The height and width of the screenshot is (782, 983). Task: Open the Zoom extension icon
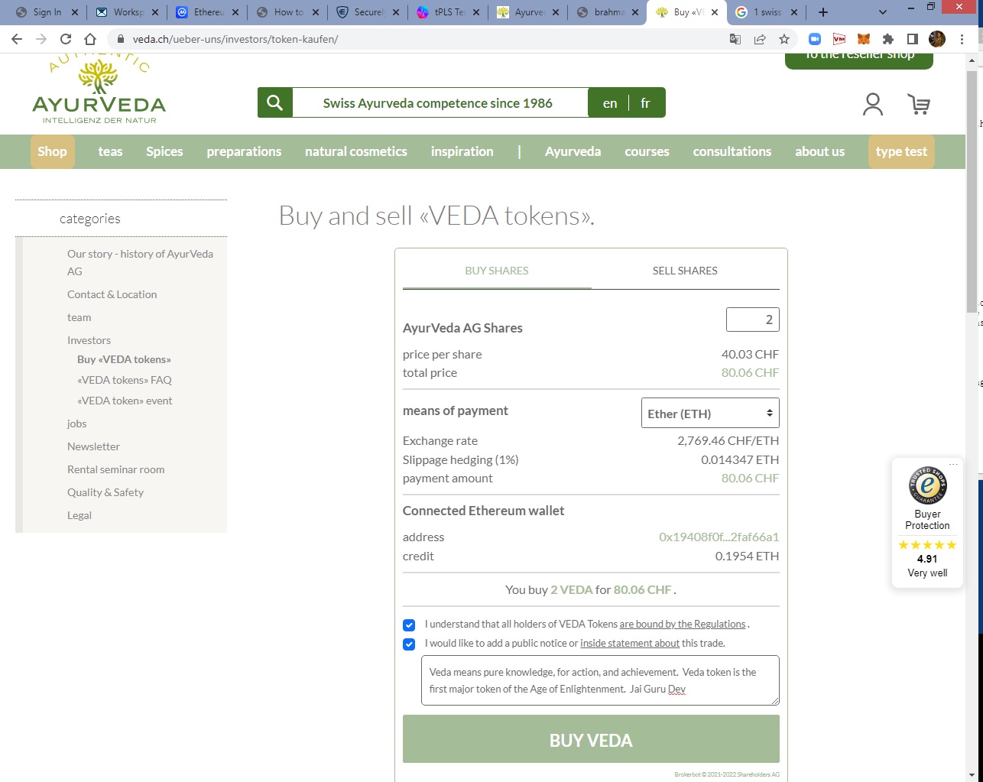(815, 39)
